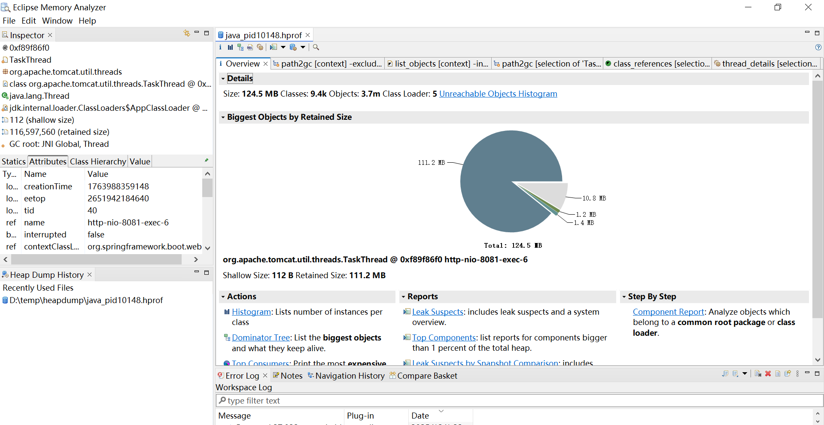Switch to the list_objects [context] tab

click(x=438, y=64)
